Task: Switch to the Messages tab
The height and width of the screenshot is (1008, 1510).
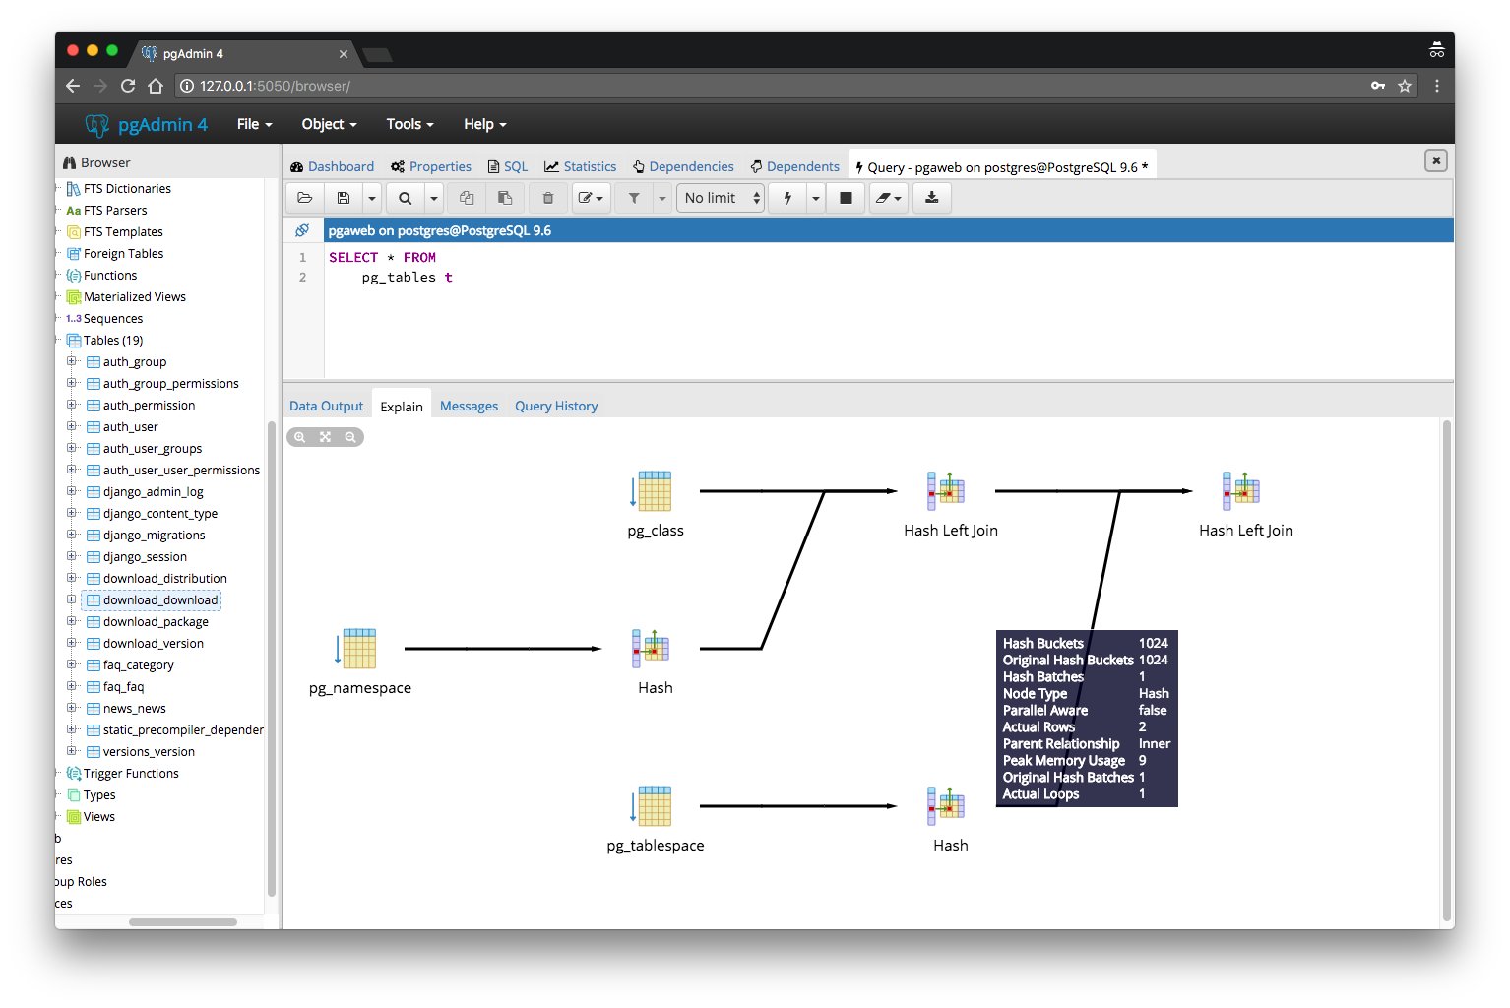Action: click(469, 406)
